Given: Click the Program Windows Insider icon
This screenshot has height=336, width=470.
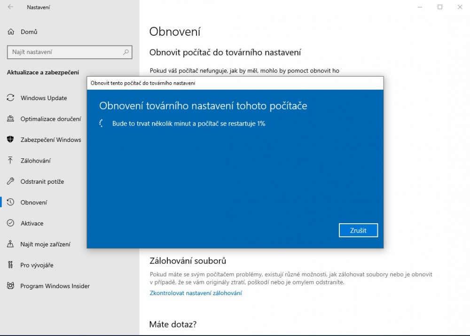Looking at the screenshot, I should click(x=10, y=286).
